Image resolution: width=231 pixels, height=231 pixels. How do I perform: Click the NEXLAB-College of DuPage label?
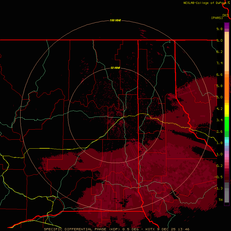(206, 3)
